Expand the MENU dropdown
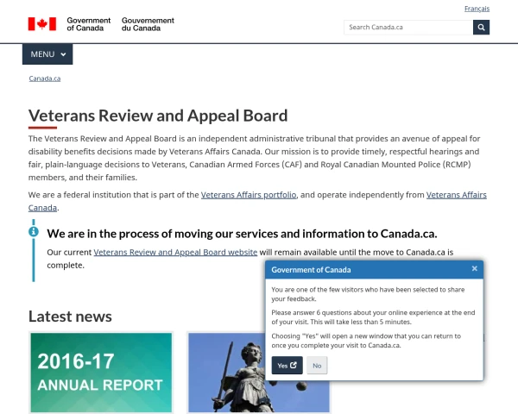 pyautogui.click(x=47, y=54)
